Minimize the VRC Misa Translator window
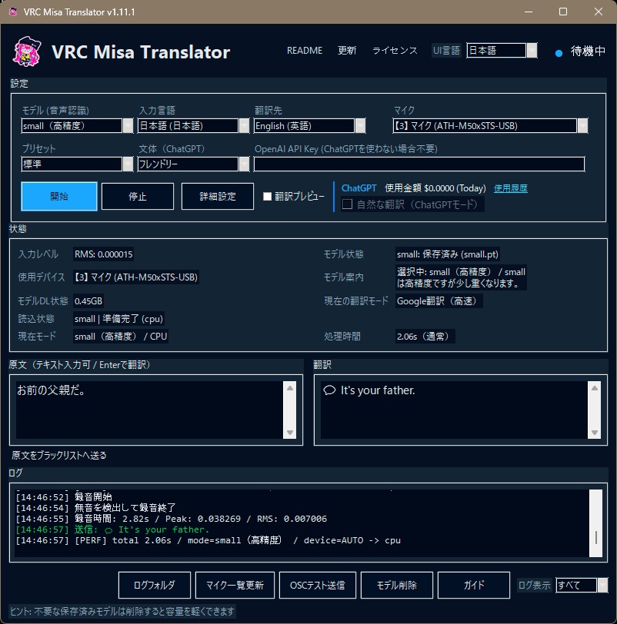This screenshot has width=617, height=624. pyautogui.click(x=529, y=12)
